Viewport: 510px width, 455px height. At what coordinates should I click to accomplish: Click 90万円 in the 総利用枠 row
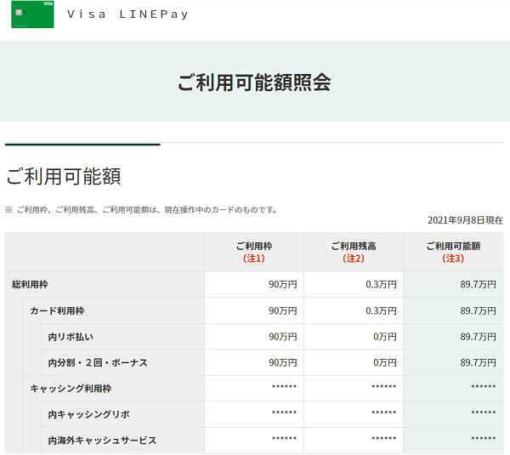pyautogui.click(x=283, y=284)
